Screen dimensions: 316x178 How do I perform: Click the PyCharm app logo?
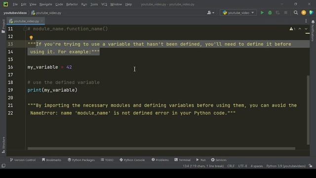pos(5,4)
